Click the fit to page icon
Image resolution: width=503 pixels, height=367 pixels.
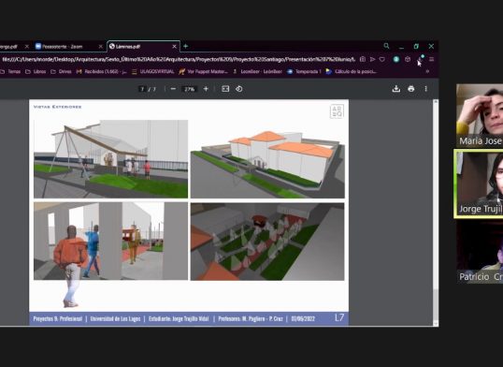(x=225, y=89)
